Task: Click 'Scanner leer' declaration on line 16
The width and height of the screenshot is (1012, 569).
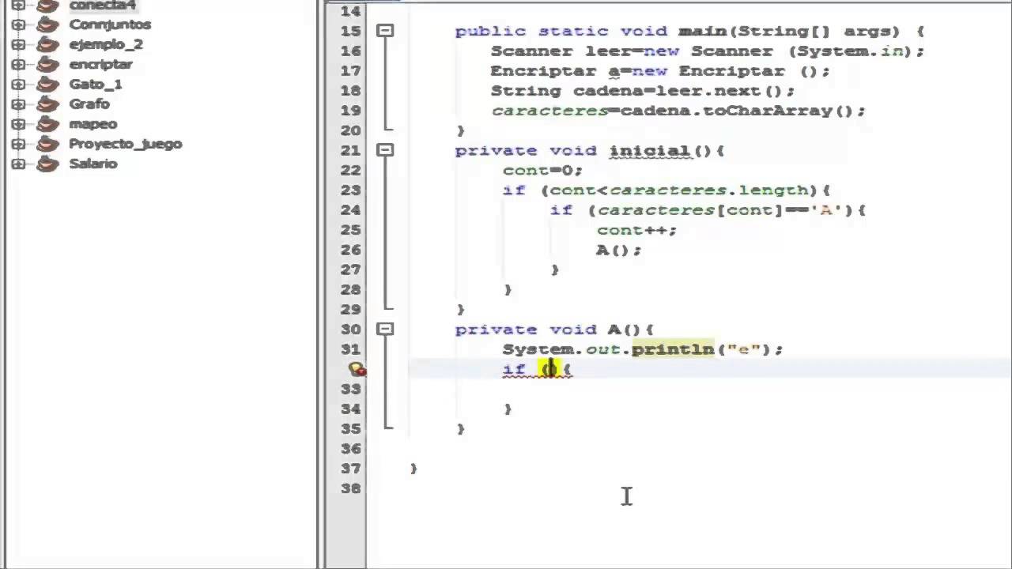Action: click(x=561, y=51)
